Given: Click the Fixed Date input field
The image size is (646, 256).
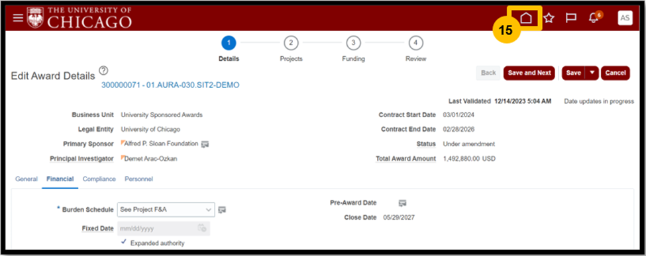Looking at the screenshot, I should tap(164, 228).
